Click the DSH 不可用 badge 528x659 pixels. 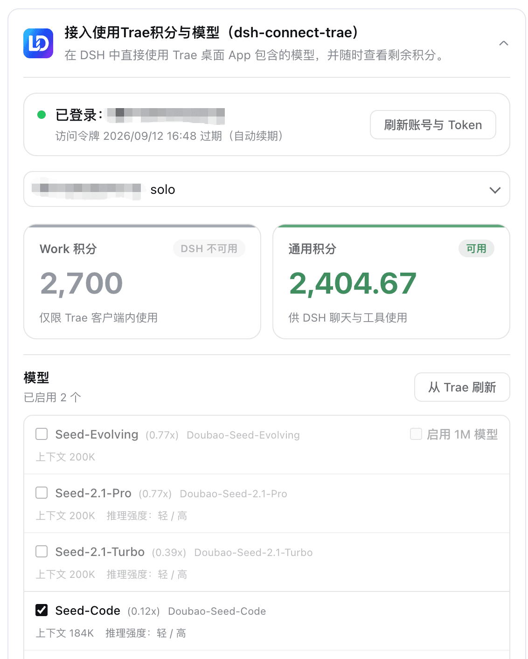(x=209, y=249)
